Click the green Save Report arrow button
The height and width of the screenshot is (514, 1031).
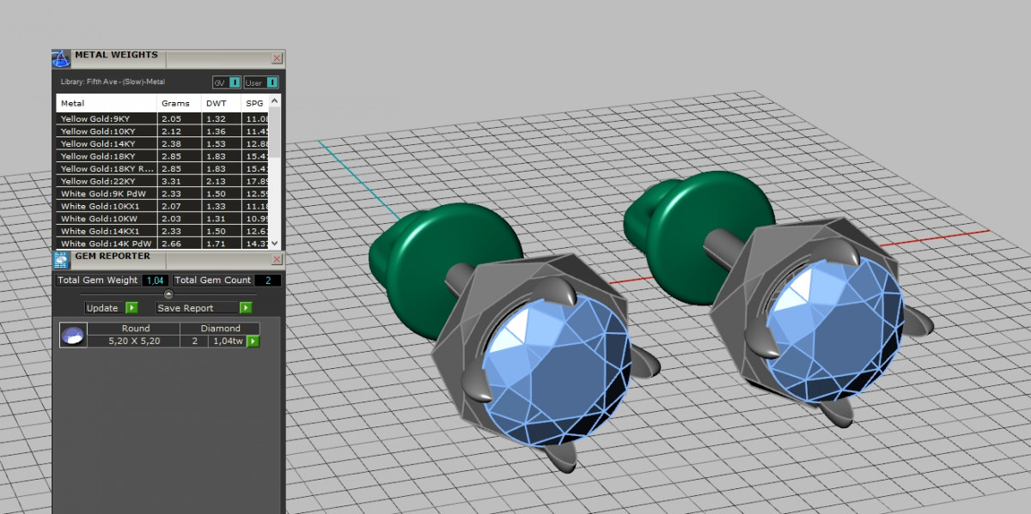pyautogui.click(x=246, y=307)
